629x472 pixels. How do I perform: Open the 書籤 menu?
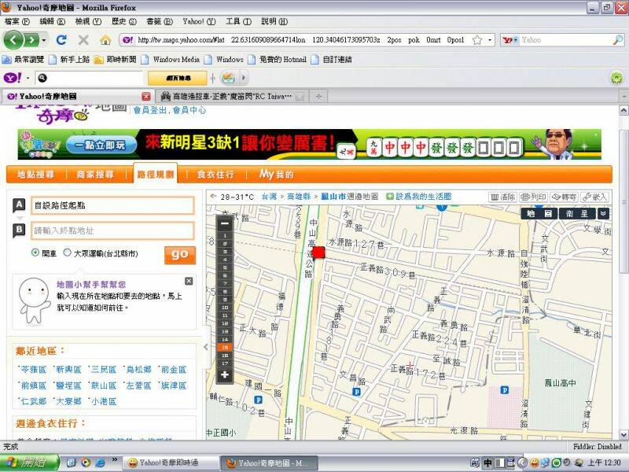tap(160, 21)
